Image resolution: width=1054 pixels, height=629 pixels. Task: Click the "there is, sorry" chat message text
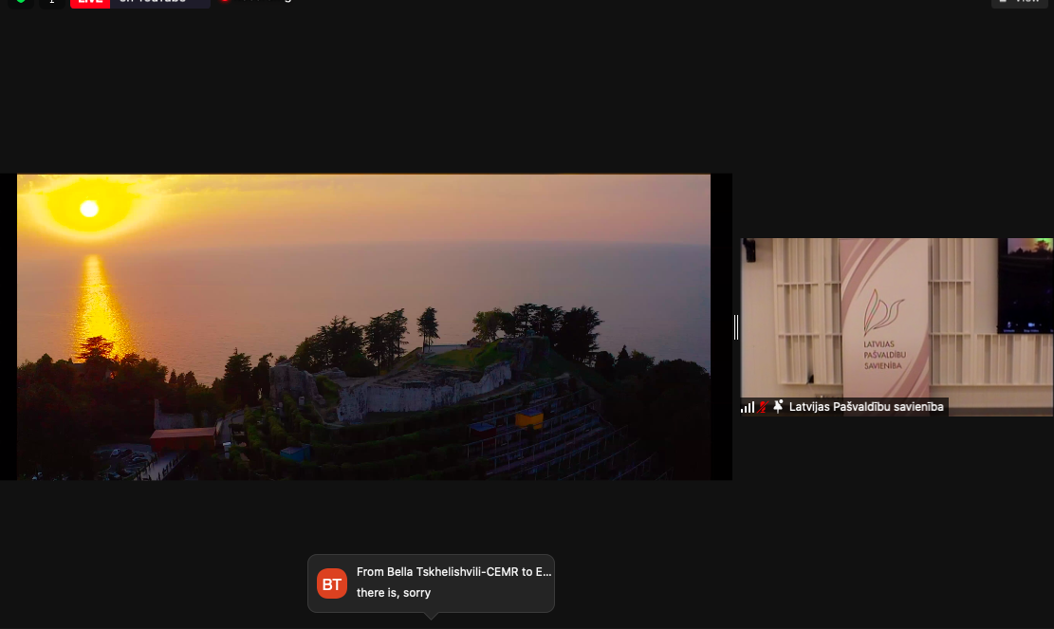pos(393,593)
